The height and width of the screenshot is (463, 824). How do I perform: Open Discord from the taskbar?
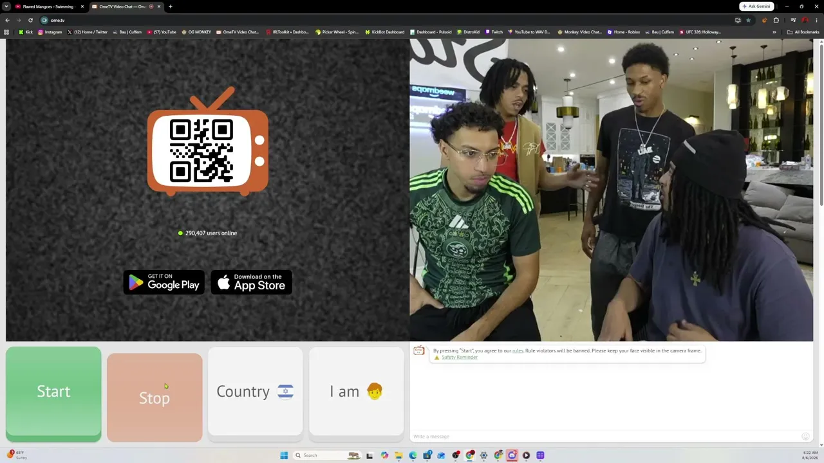click(x=512, y=455)
